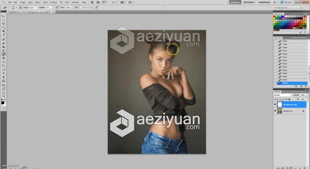This screenshot has height=169, width=310.
Task: Select the Clone Stamp tool
Action: 4,46
